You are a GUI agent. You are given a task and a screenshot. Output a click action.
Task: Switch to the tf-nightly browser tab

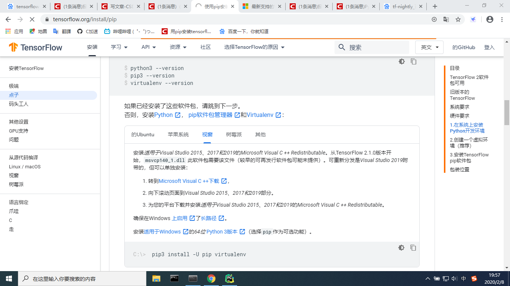click(403, 6)
